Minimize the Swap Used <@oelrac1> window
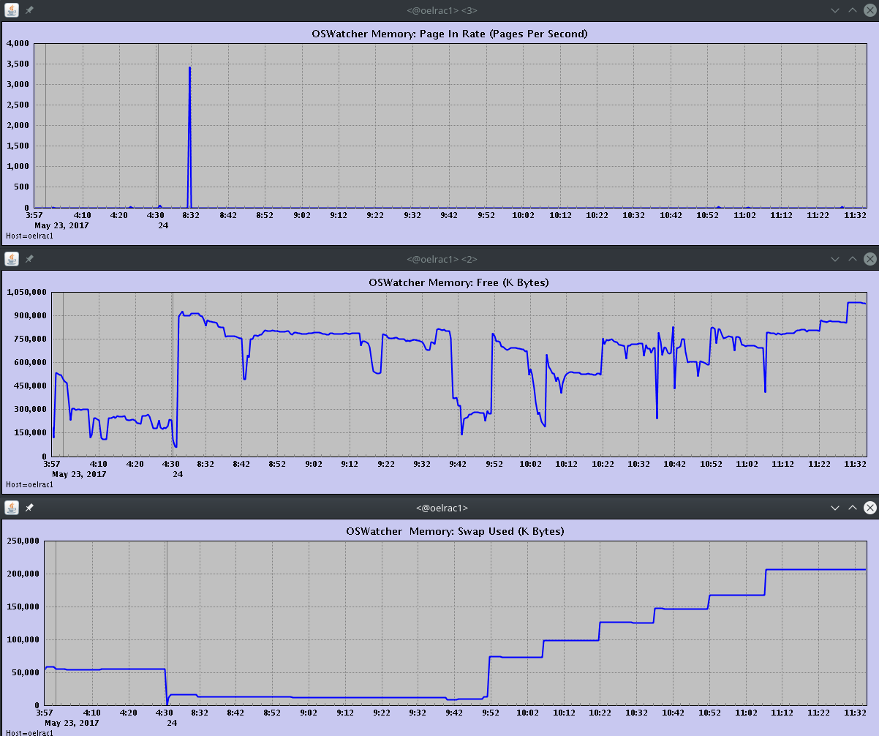This screenshot has width=879, height=736. (835, 507)
